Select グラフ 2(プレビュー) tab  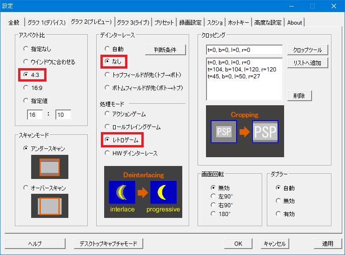pyautogui.click(x=91, y=22)
